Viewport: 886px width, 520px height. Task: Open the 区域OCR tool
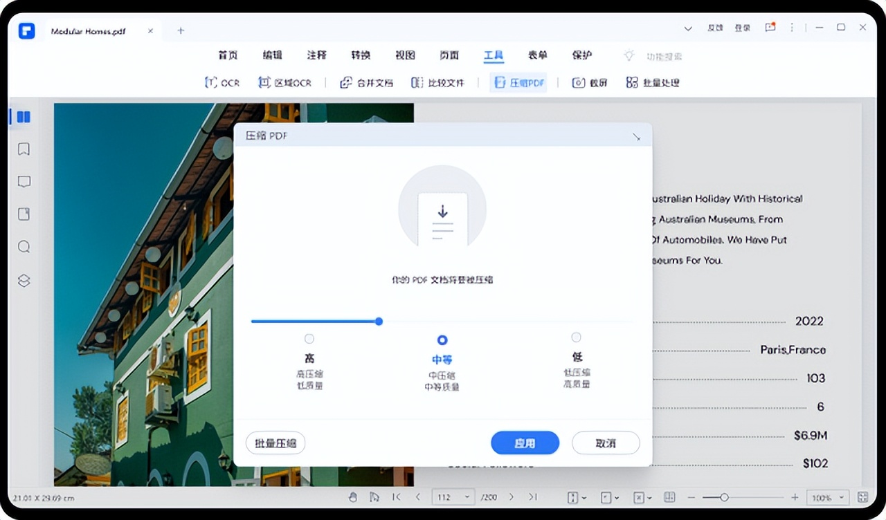[284, 82]
